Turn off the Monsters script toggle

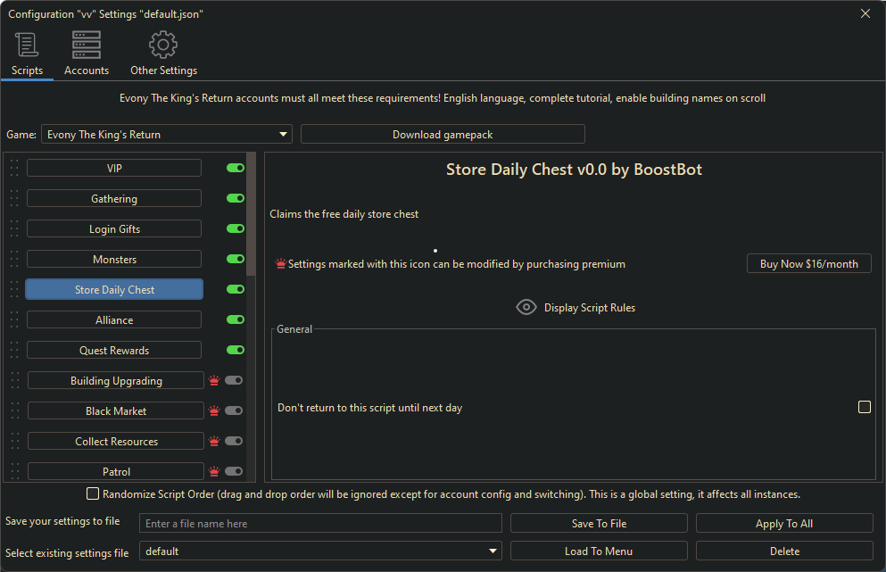click(x=236, y=260)
